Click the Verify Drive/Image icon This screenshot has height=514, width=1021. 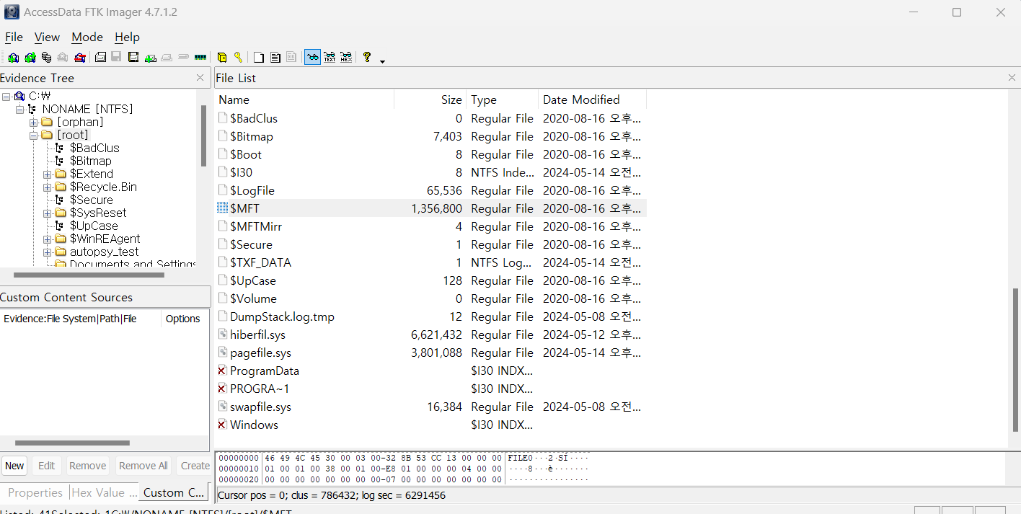pyautogui.click(x=183, y=57)
